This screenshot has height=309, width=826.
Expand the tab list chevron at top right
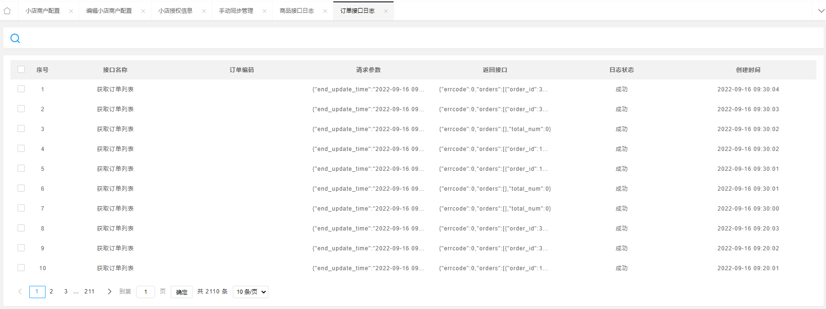(x=821, y=11)
